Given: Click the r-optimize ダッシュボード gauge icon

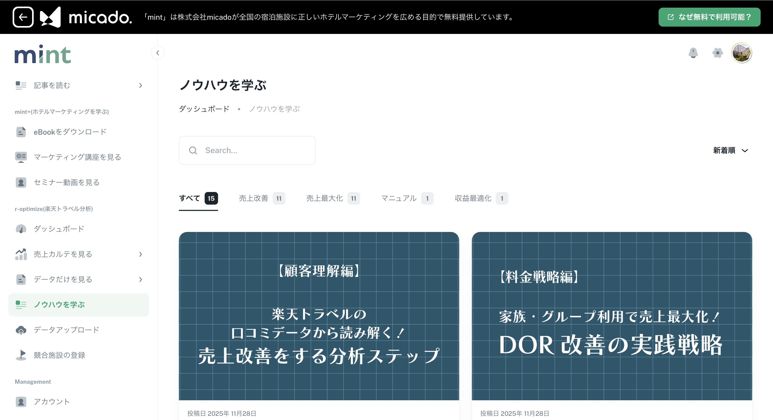Looking at the screenshot, I should click(x=21, y=229).
